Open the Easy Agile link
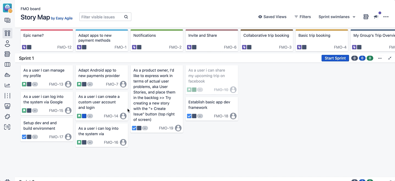Screen dimensions: 395x181 click(x=64, y=18)
